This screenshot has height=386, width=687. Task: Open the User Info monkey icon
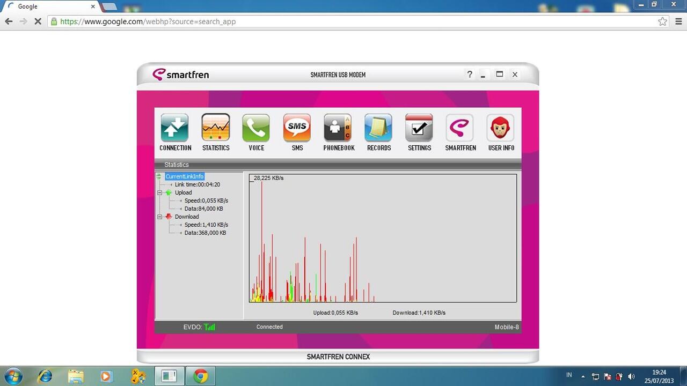[x=501, y=128]
